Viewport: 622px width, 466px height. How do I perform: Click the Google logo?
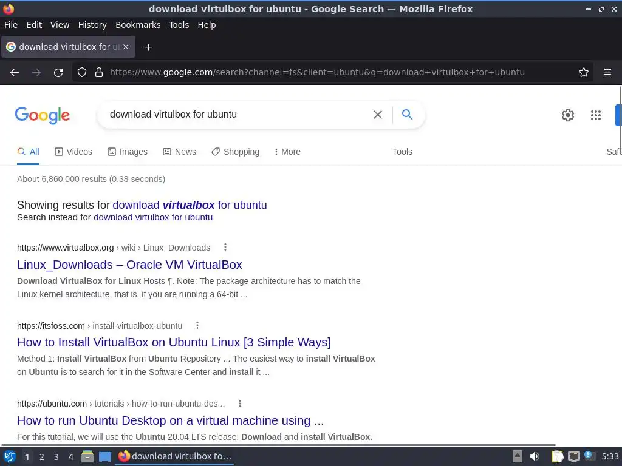tap(42, 115)
